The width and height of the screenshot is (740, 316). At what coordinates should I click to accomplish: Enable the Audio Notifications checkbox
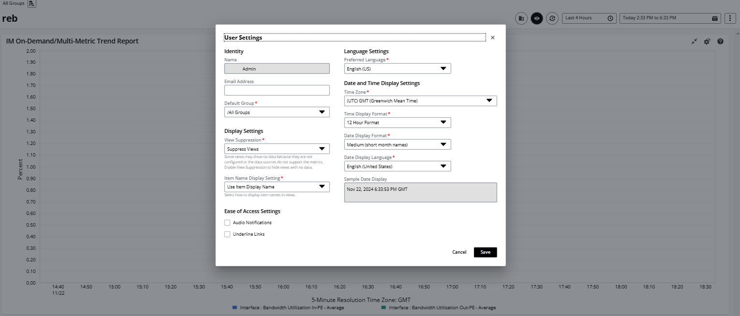point(227,223)
